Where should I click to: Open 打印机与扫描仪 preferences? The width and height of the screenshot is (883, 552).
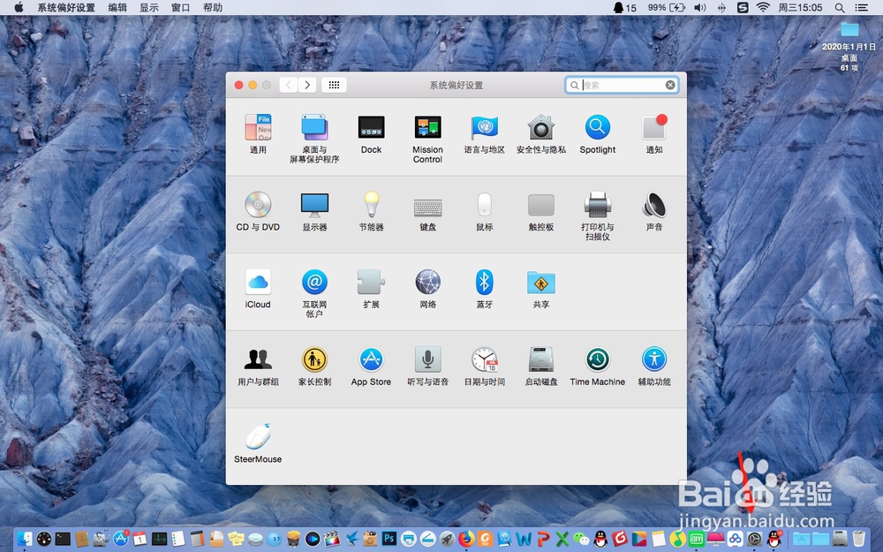point(598,216)
